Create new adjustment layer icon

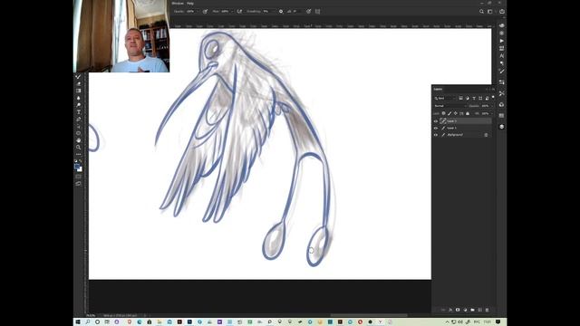coord(465,310)
